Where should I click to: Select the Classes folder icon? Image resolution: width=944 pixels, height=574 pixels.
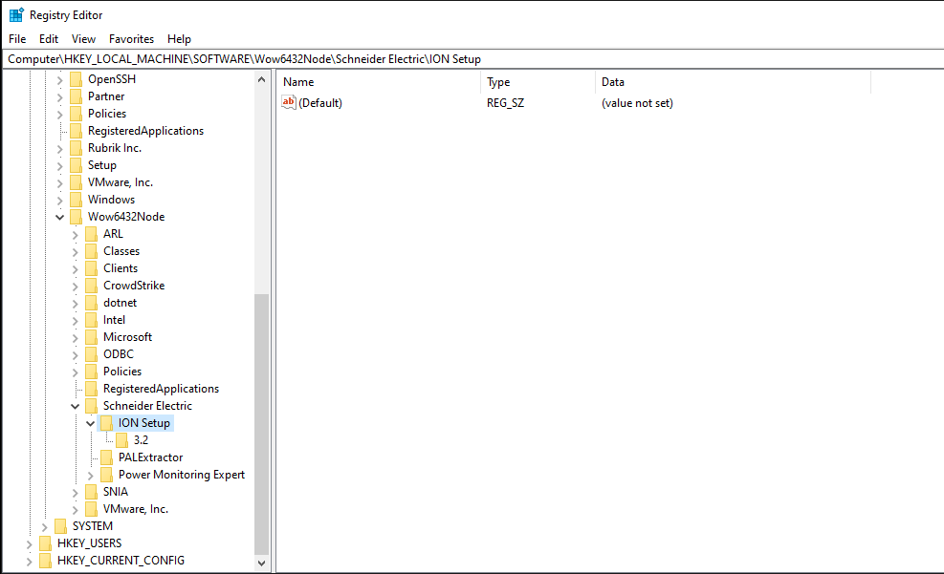point(92,251)
